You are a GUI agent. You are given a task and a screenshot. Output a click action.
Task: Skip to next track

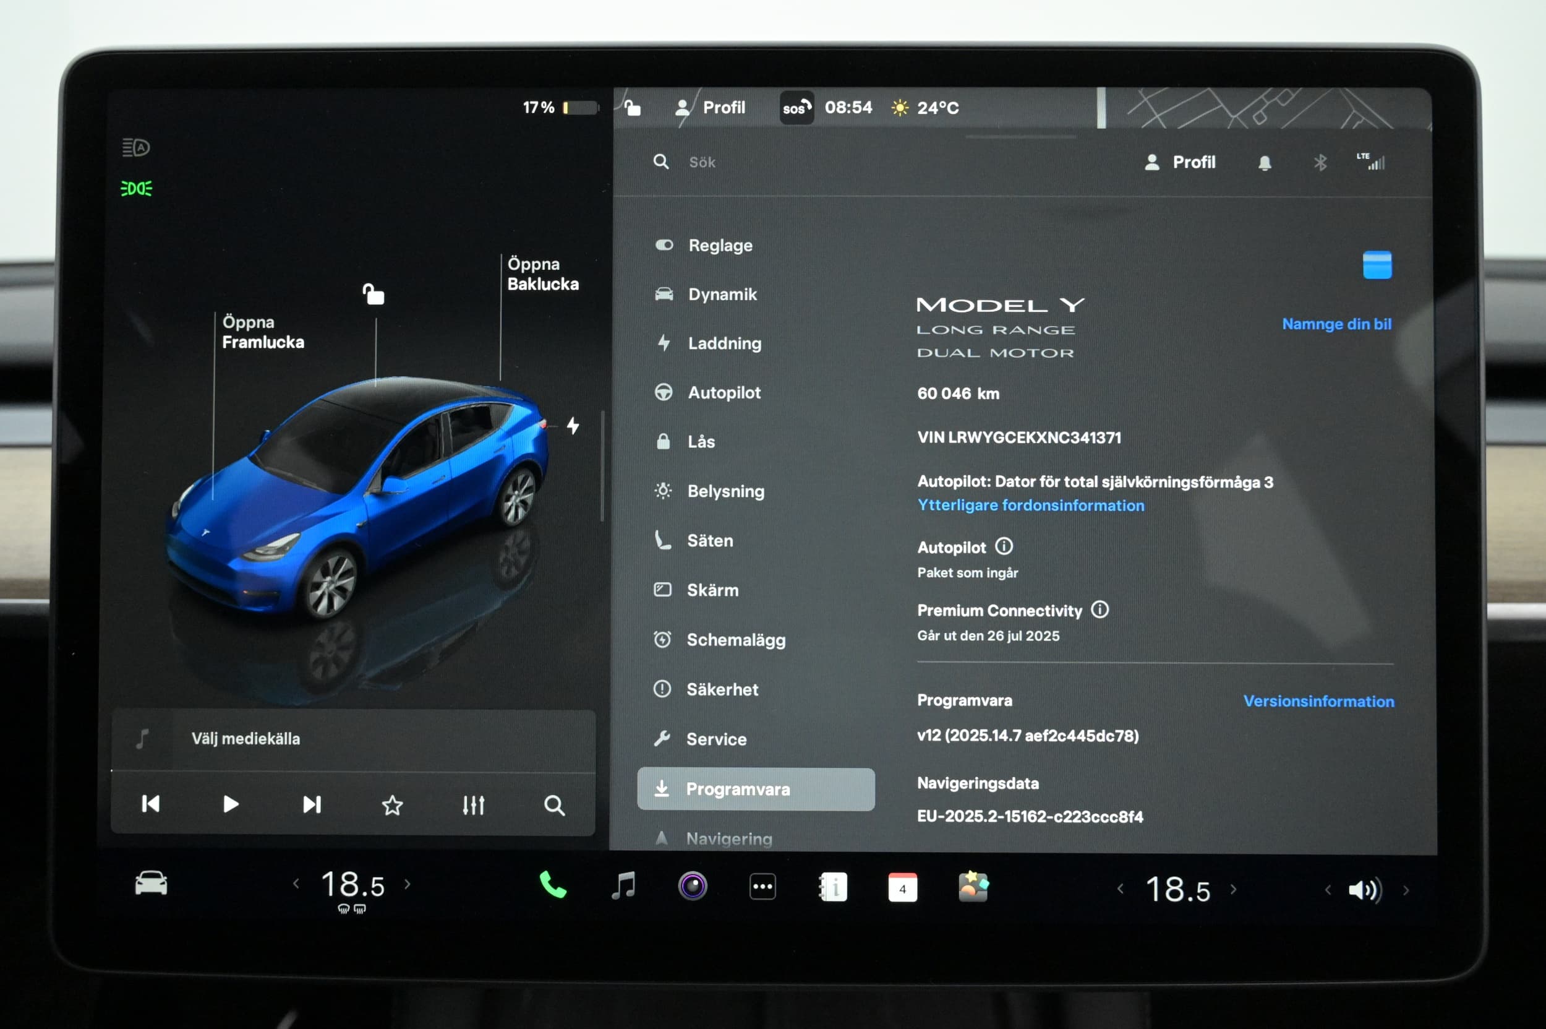click(x=312, y=804)
